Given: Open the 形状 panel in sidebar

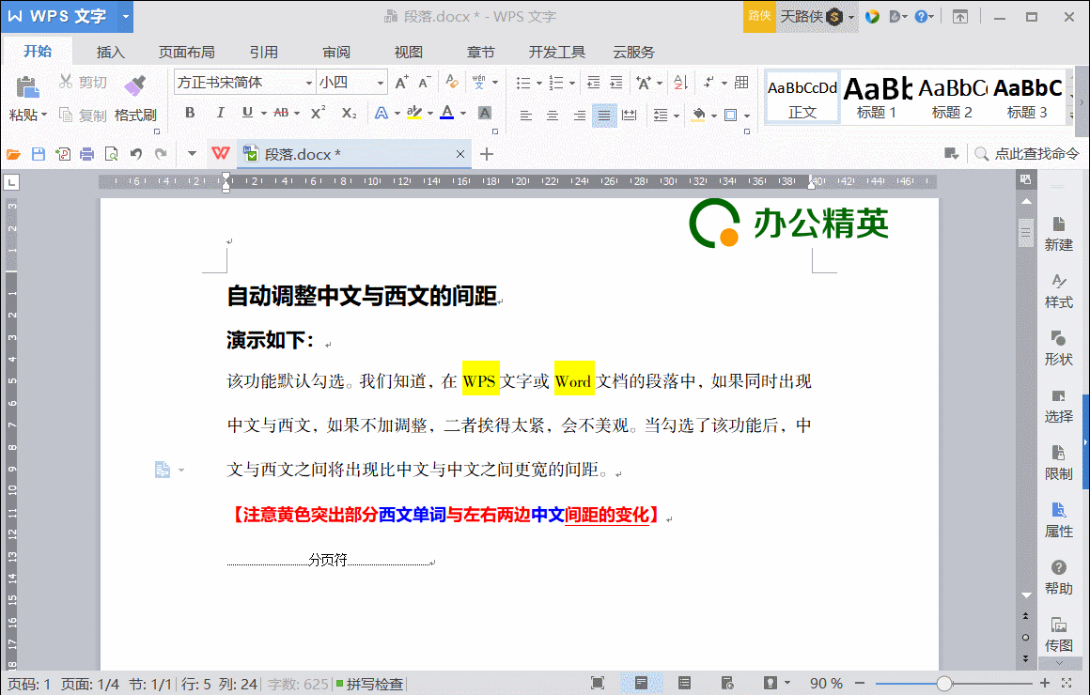Looking at the screenshot, I should pyautogui.click(x=1058, y=348).
